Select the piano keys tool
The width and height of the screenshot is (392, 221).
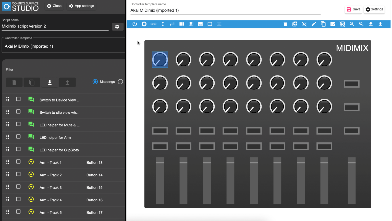191,24
